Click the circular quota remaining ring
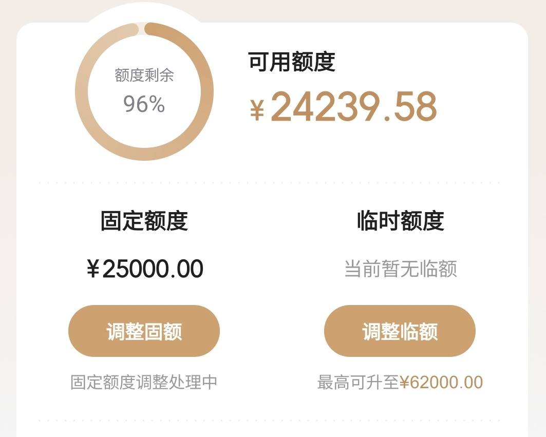 (x=144, y=91)
